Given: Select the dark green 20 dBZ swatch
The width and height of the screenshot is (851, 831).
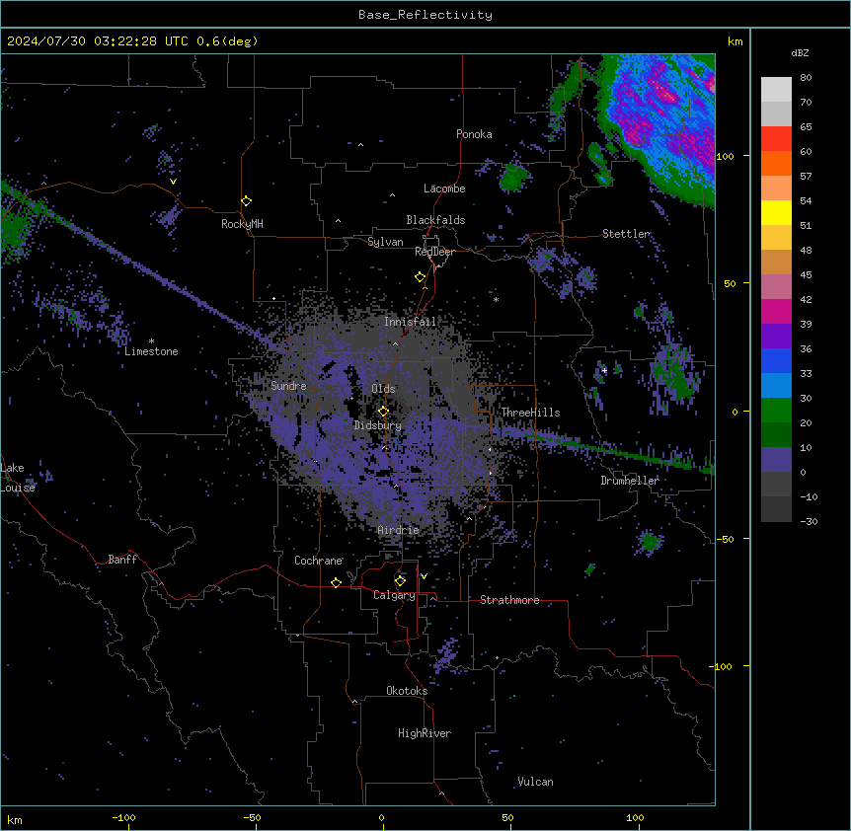Looking at the screenshot, I should [776, 435].
